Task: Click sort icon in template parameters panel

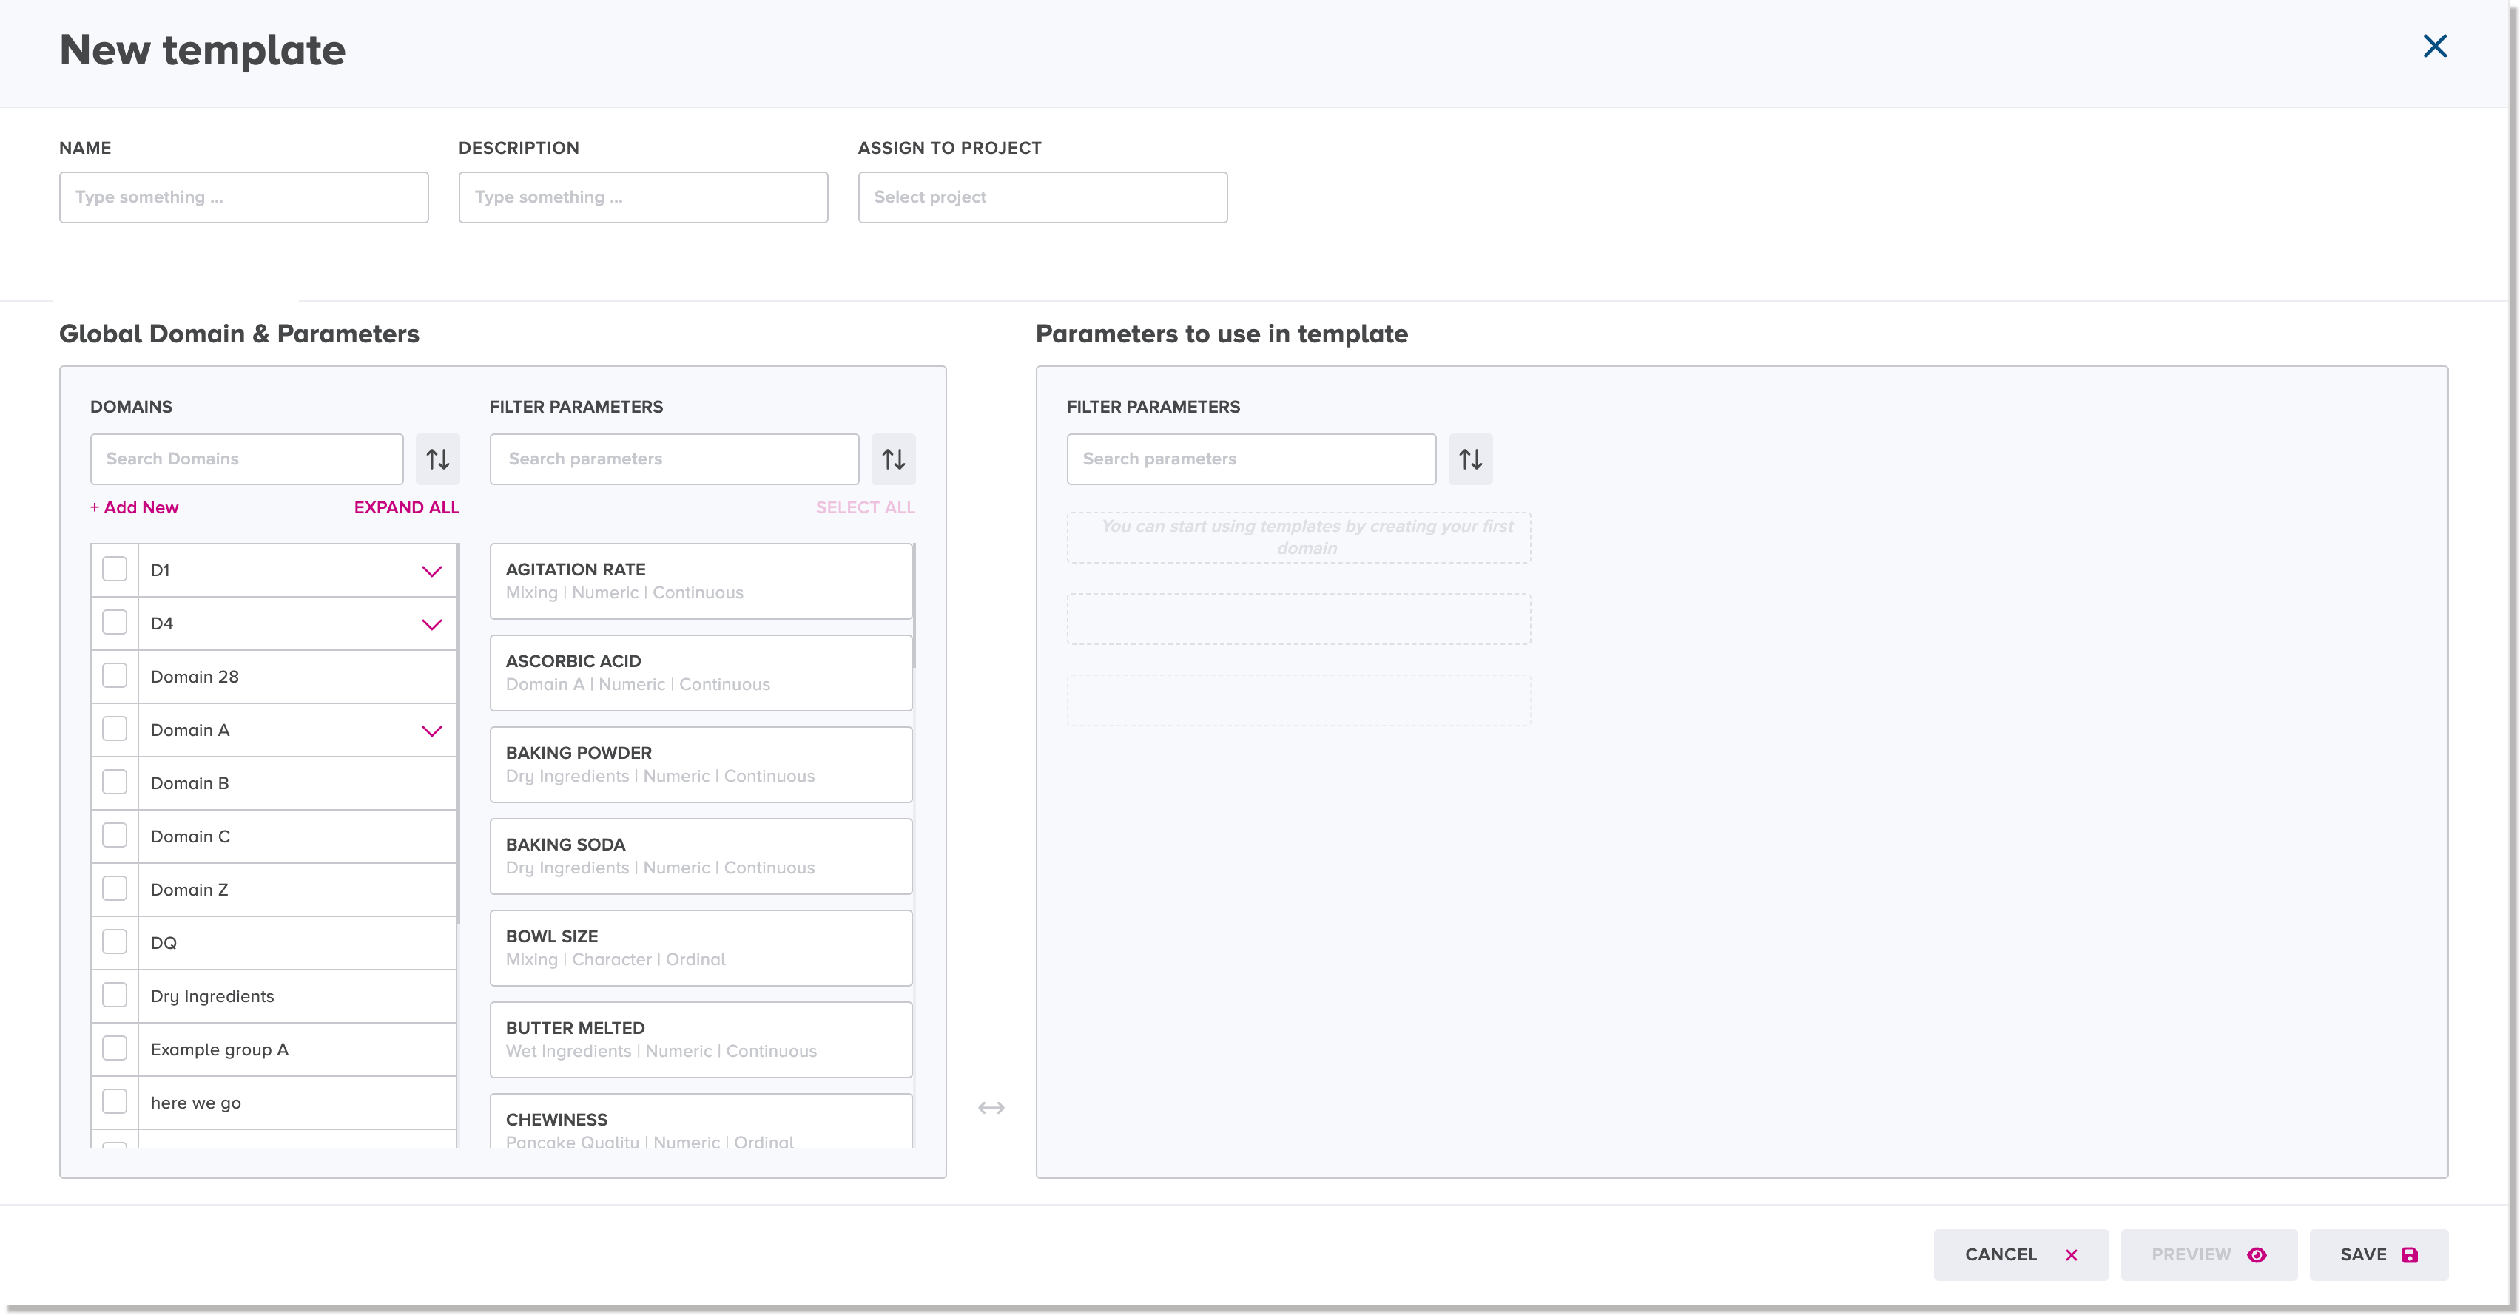Action: [1469, 459]
